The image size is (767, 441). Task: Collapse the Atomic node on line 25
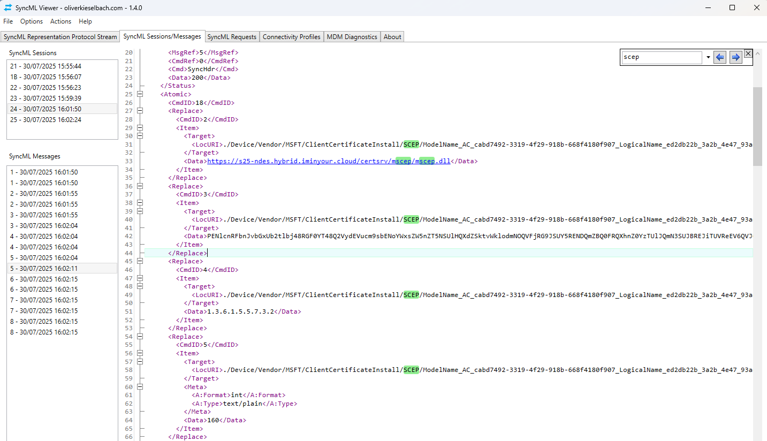coord(140,94)
